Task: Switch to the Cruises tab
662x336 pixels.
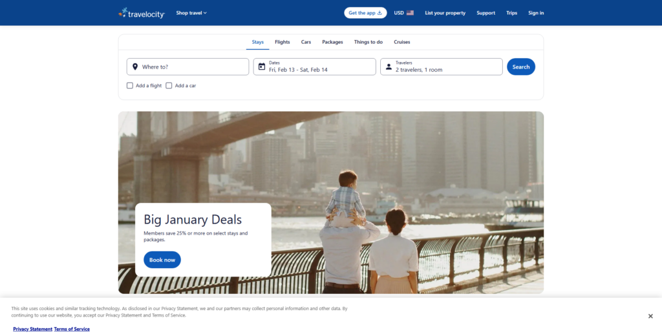Action: [x=402, y=42]
